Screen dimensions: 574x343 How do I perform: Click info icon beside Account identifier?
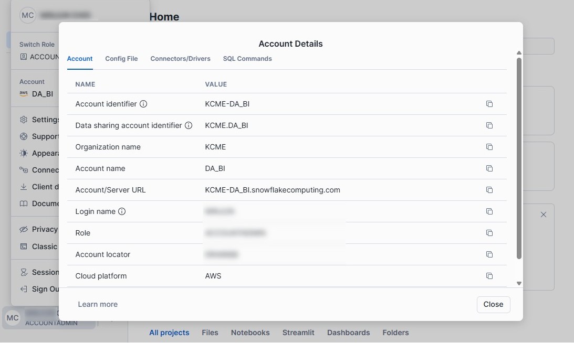point(143,104)
